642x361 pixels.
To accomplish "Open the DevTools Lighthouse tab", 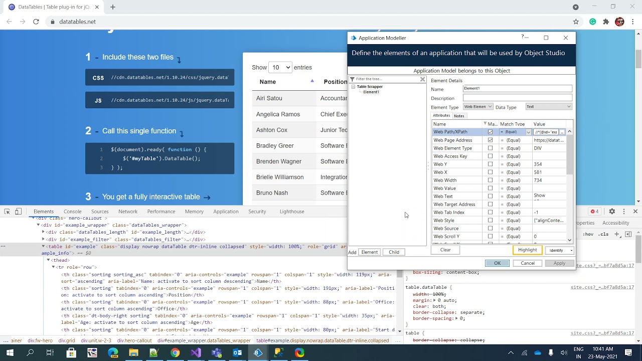I will [292, 212].
